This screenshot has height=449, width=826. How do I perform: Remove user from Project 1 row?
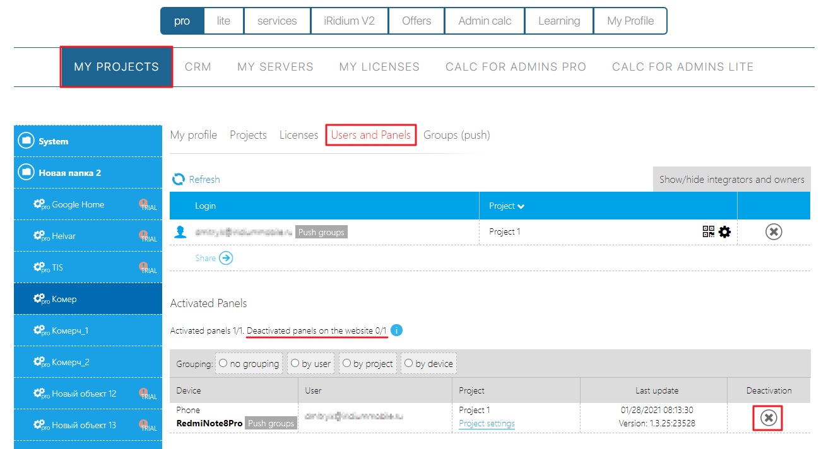(773, 232)
